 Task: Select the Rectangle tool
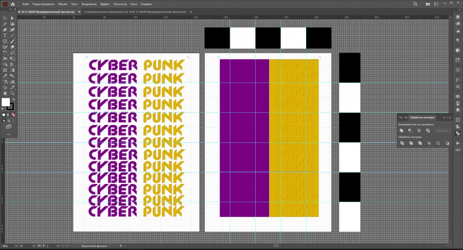tap(5, 41)
